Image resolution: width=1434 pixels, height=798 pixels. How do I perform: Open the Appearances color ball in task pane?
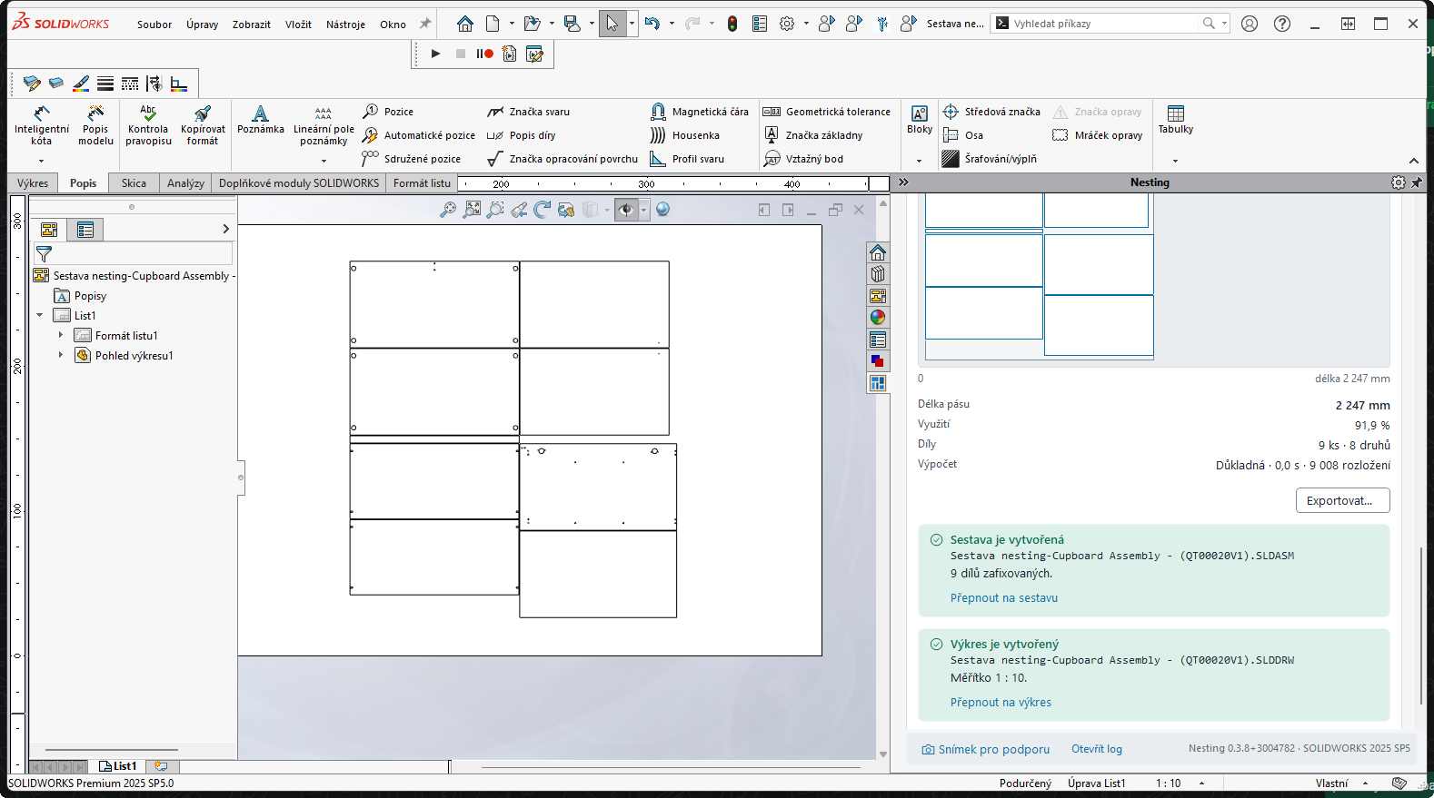878,318
